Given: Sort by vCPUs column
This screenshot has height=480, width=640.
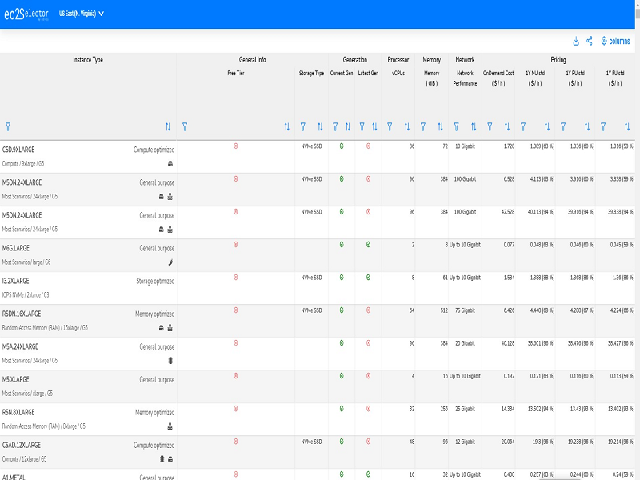Looking at the screenshot, I should [407, 127].
